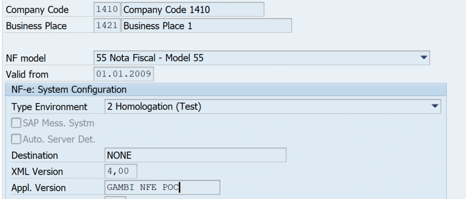Click the 'NF-e: System Configuration' group header
Viewport: 466px width, 199px height.
pyautogui.click(x=226, y=89)
